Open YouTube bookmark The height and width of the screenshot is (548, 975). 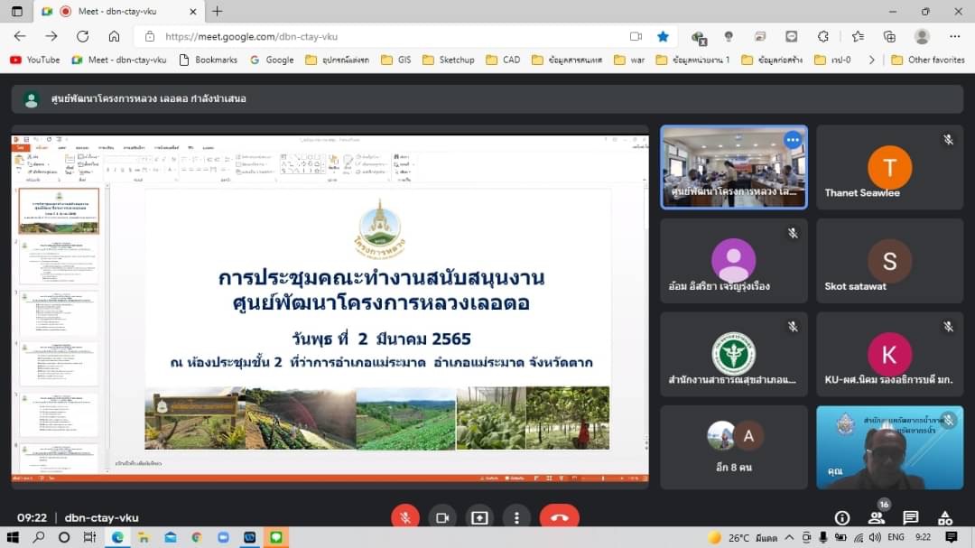(35, 60)
